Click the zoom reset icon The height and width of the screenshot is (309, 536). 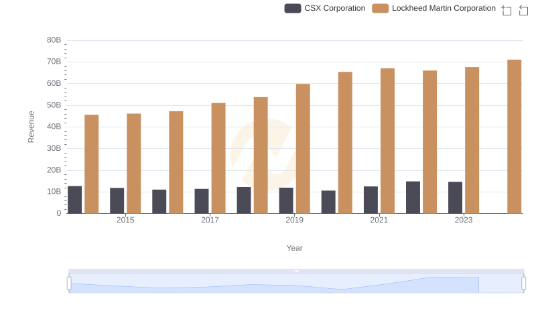click(523, 10)
